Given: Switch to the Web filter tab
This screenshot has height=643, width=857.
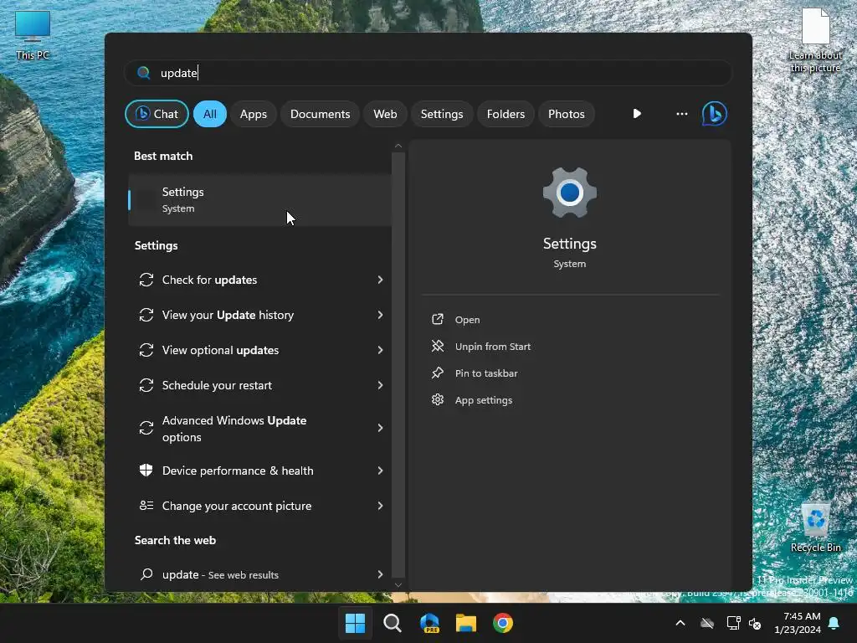Looking at the screenshot, I should pos(385,114).
